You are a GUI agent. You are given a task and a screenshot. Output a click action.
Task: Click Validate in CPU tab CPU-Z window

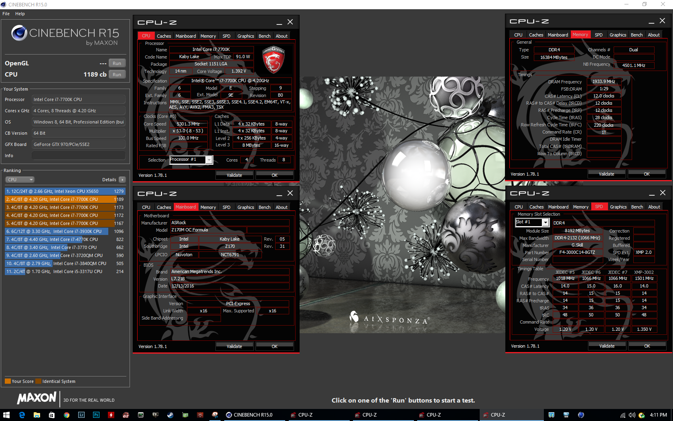click(234, 175)
